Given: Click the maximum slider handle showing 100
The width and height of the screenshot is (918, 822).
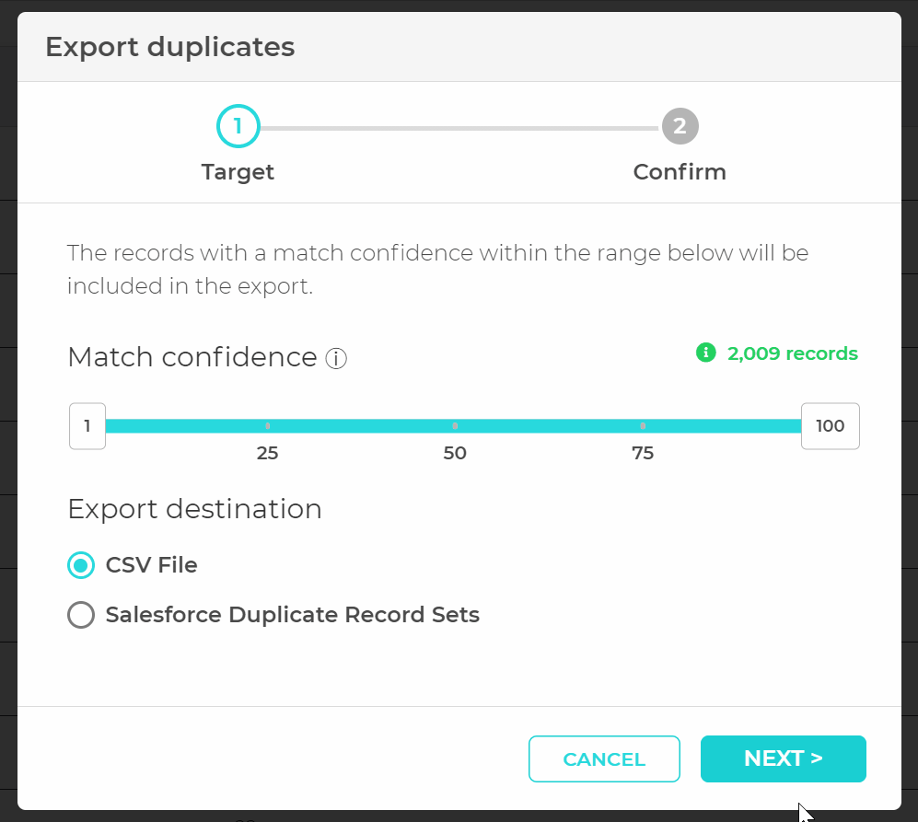Looking at the screenshot, I should [x=830, y=426].
